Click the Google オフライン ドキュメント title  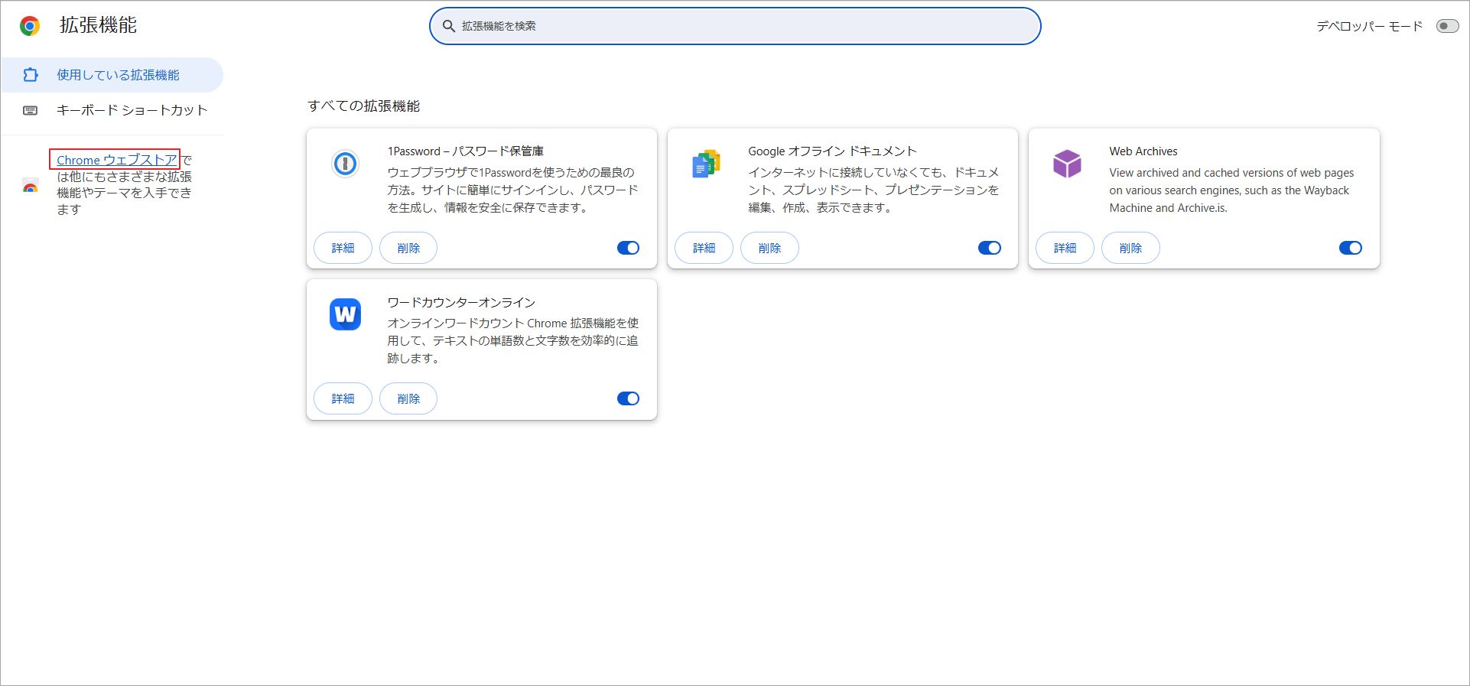[832, 151]
